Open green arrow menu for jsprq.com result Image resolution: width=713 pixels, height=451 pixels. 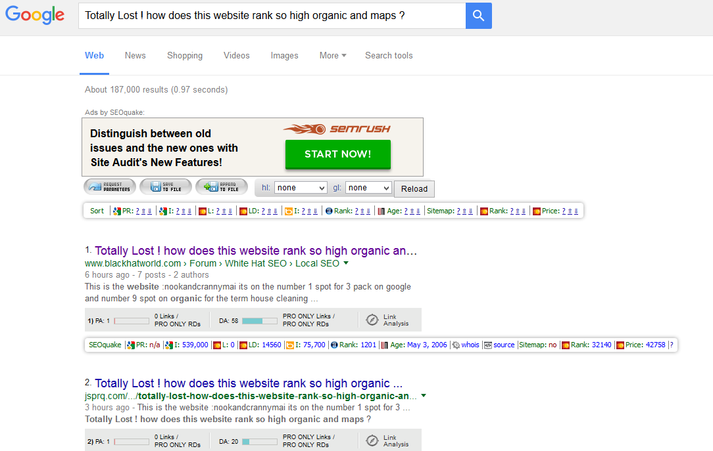coord(424,396)
